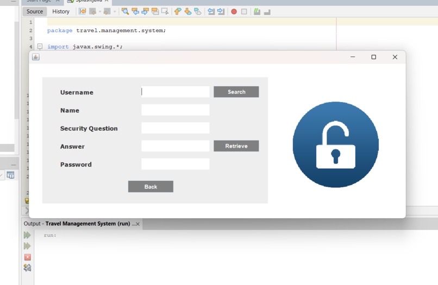Viewport: 438px width, 285px height.
Task: Click the 'run:' output text
Action: point(50,235)
